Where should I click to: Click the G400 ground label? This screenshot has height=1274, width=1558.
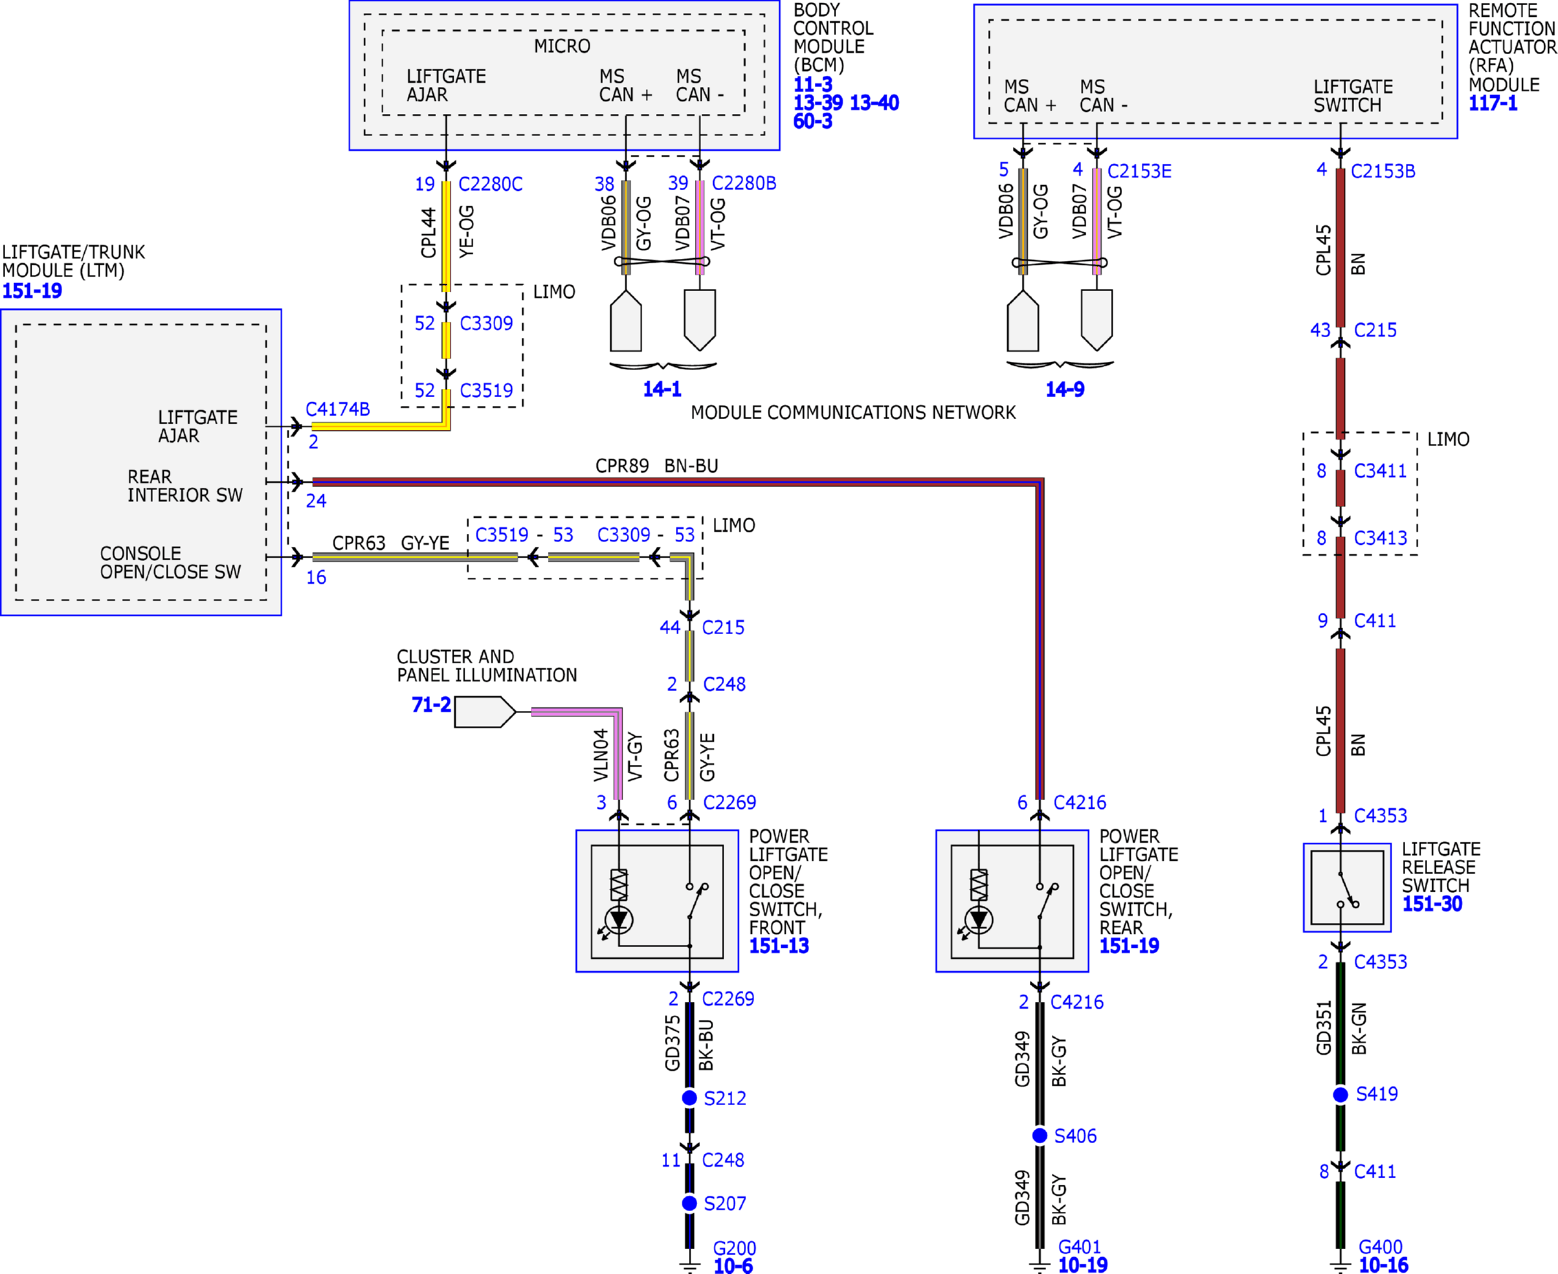pos(1380,1247)
